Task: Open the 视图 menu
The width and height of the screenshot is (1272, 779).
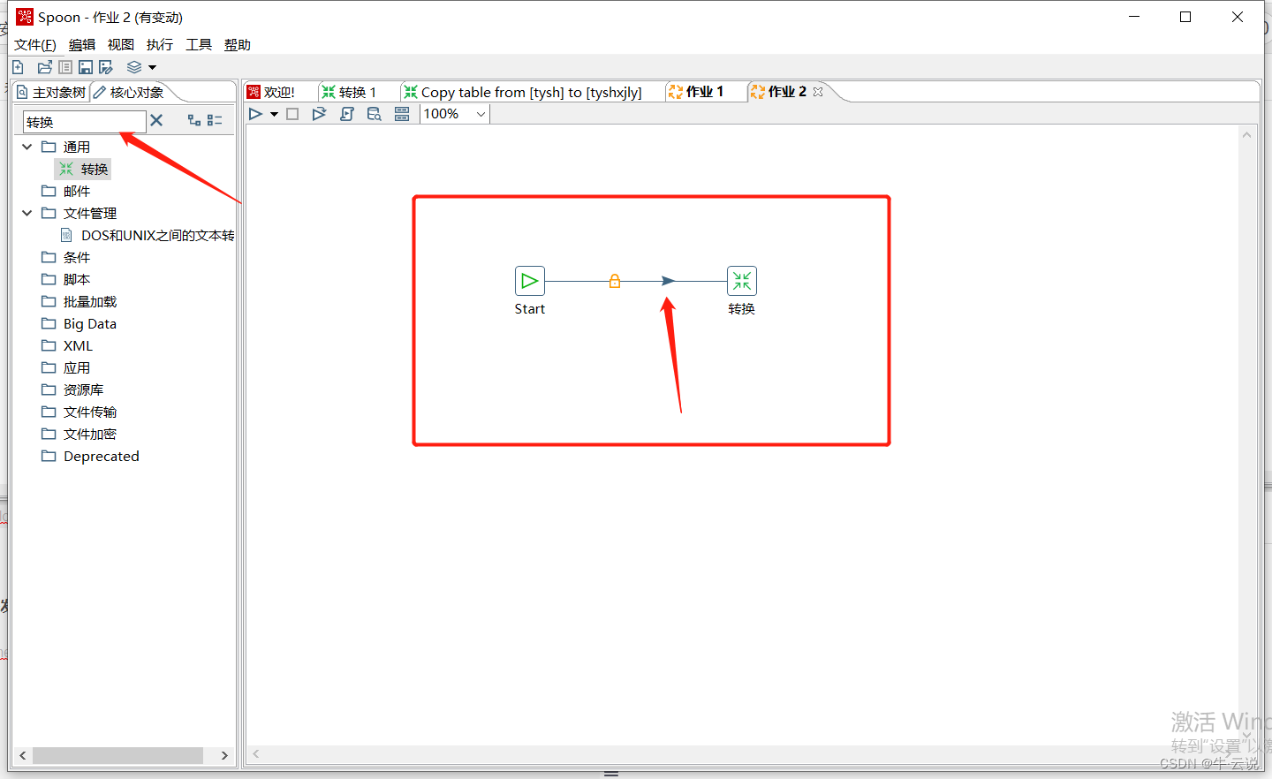Action: [121, 45]
